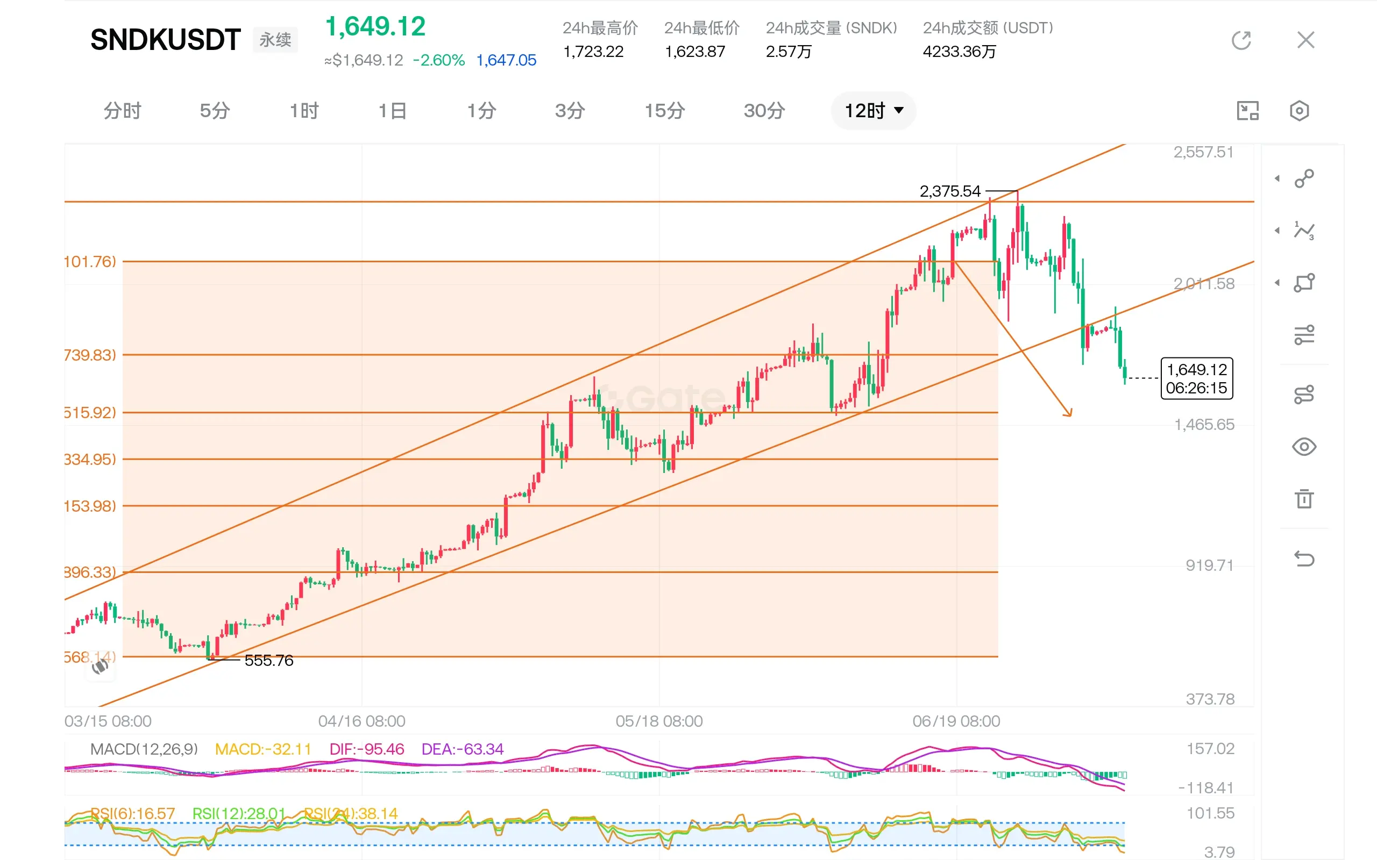Click the current price tag showing 06:26:15
Screen dimensions: 1377x860
(1197, 378)
